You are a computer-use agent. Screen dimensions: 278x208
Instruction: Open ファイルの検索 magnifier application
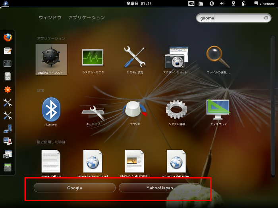pos(218,59)
